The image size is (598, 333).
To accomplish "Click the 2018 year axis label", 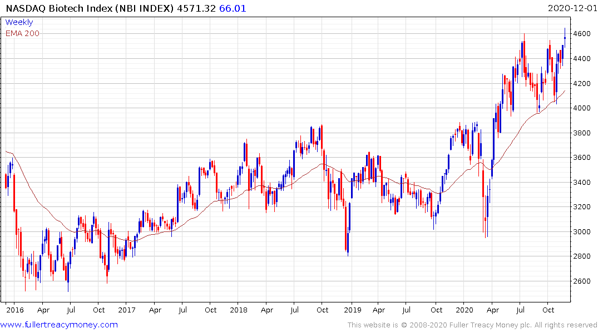I will [x=238, y=310].
